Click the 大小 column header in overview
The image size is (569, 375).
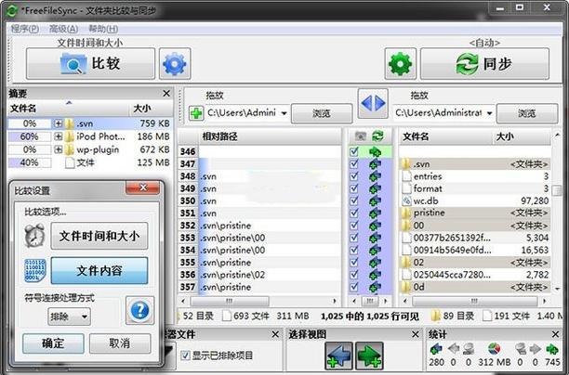[151, 109]
